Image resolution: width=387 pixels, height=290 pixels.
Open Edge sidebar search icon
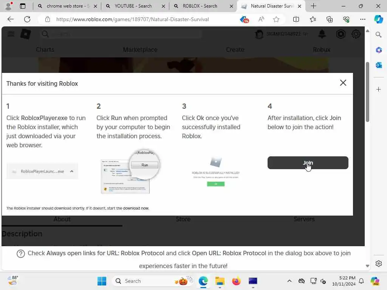click(x=378, y=35)
